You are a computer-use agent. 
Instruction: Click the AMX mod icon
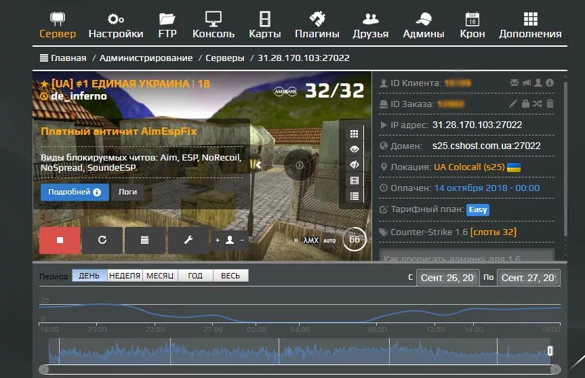[x=310, y=240]
